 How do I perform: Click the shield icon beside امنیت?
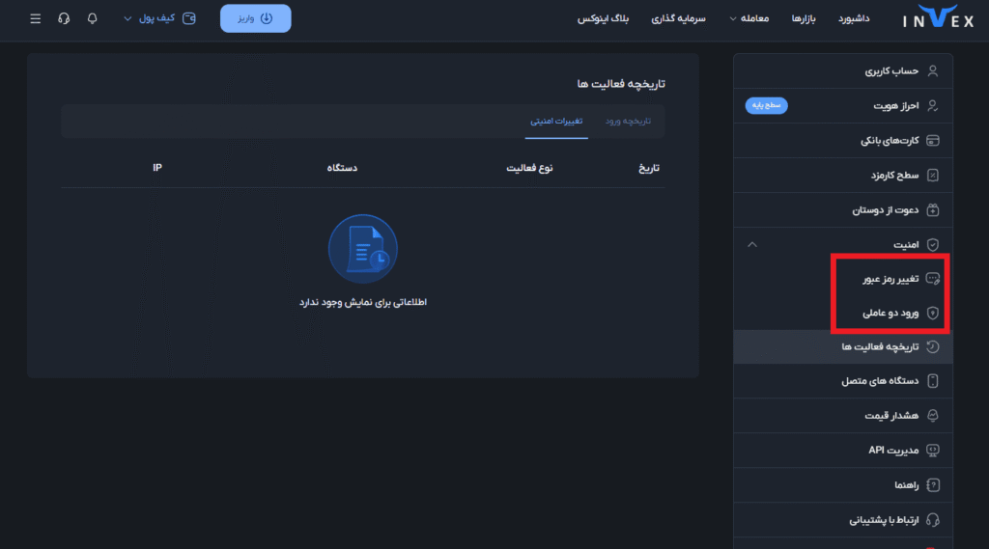point(933,244)
